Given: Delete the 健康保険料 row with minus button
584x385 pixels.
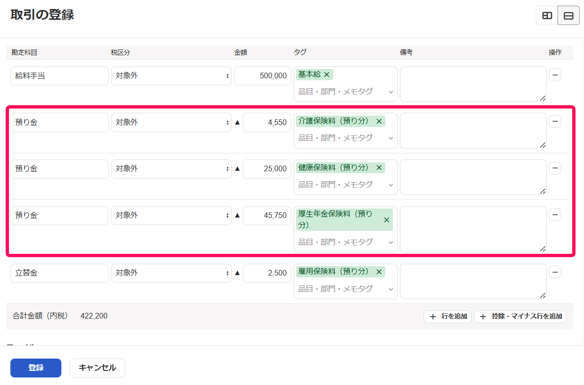Looking at the screenshot, I should coord(555,168).
